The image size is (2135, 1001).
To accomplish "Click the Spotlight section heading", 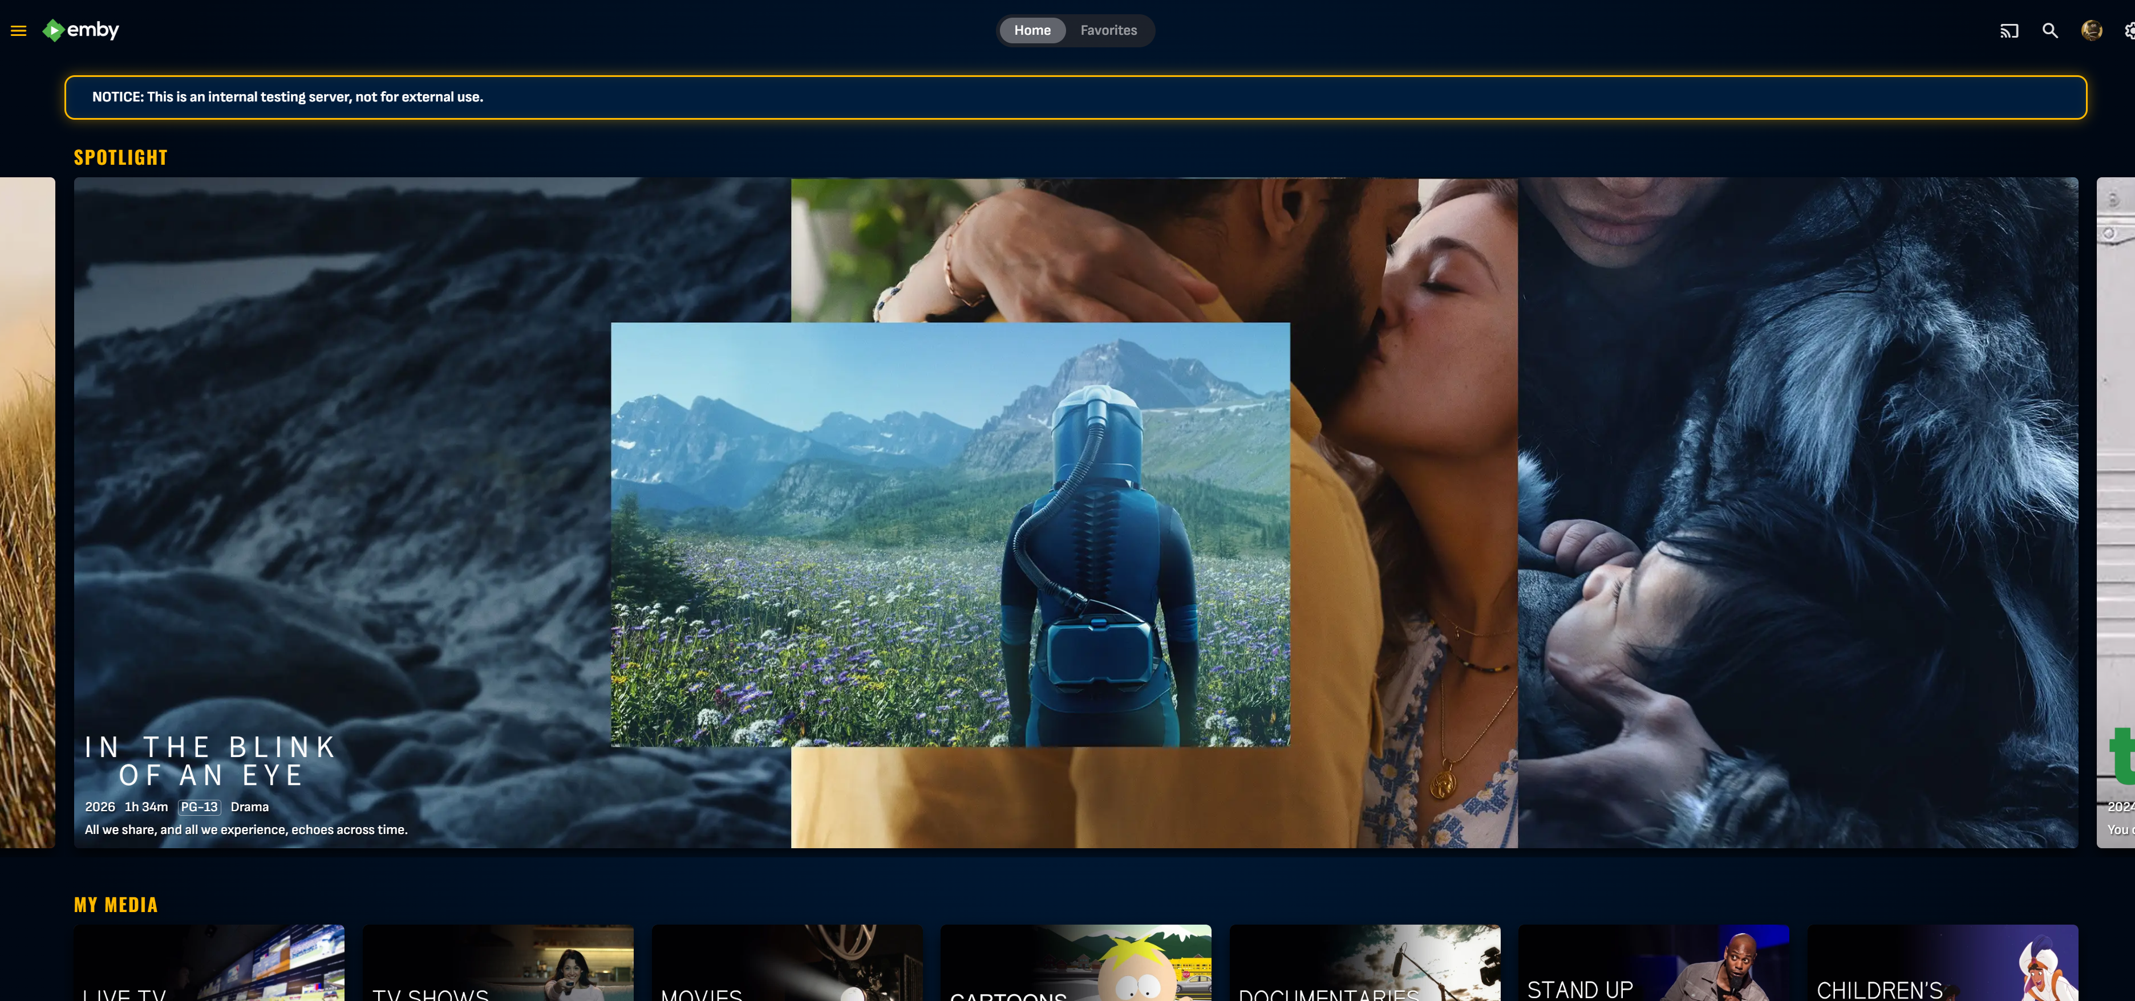I will tap(120, 157).
